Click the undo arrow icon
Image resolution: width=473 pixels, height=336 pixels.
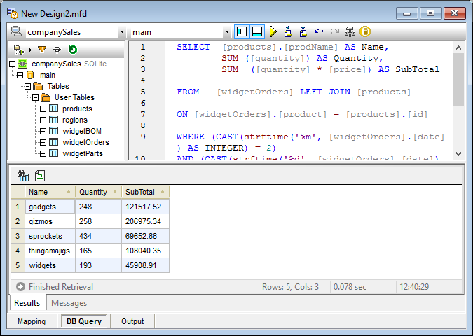319,31
